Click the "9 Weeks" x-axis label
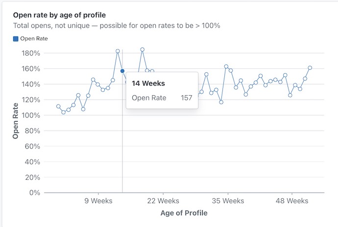Viewport: 338px width, 227px height. 98,201
